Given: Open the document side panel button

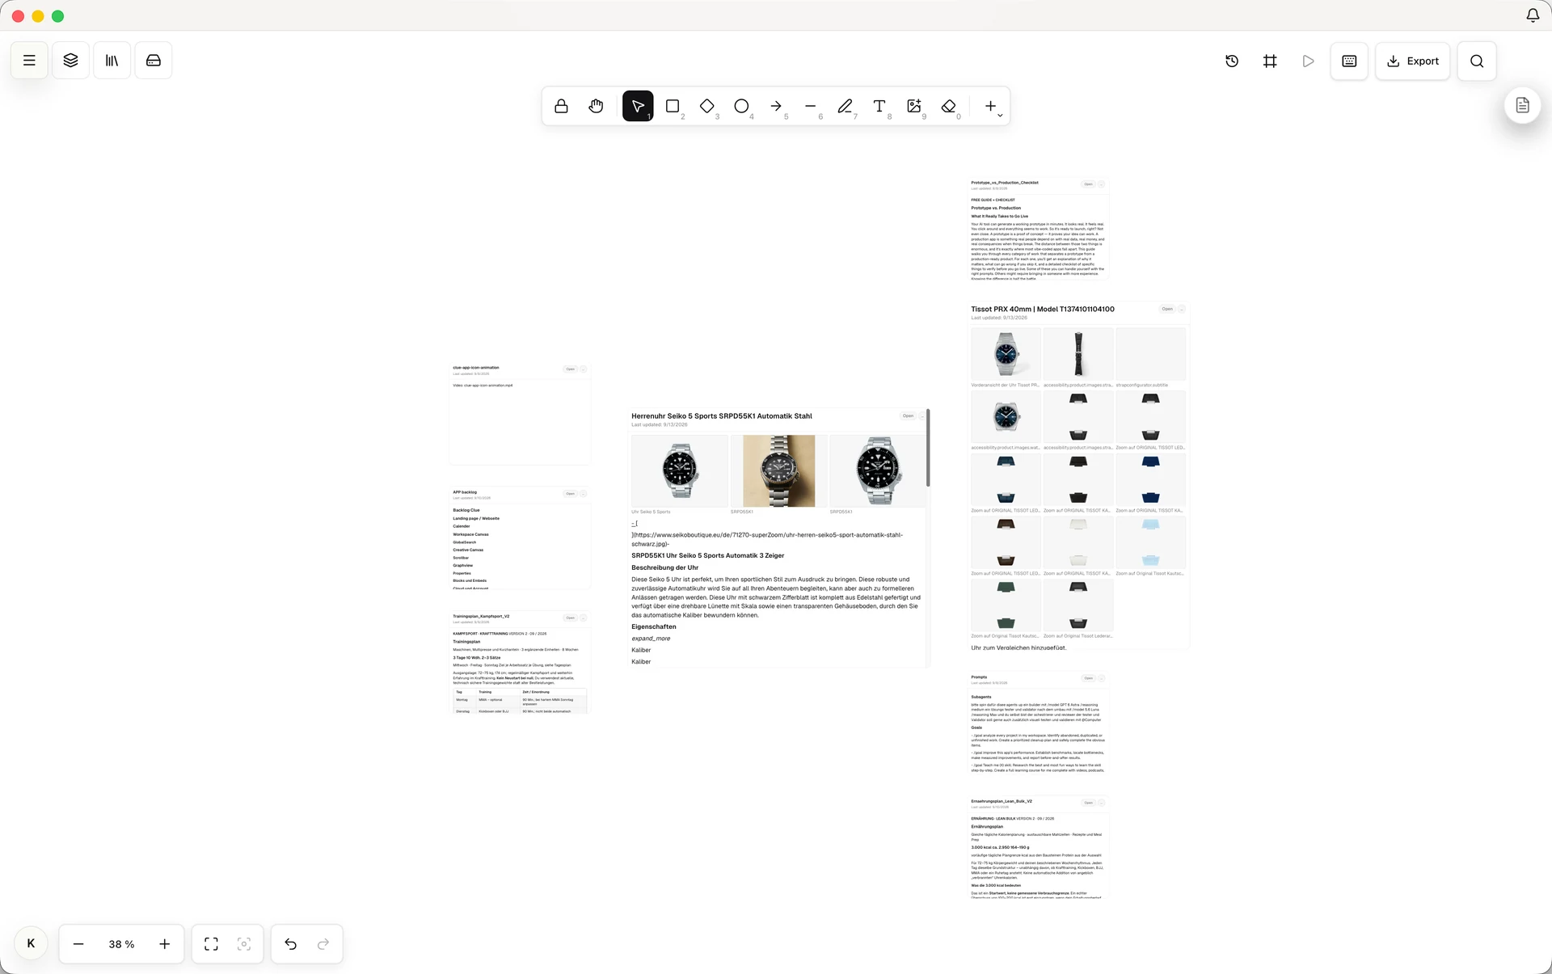Looking at the screenshot, I should (x=1522, y=105).
